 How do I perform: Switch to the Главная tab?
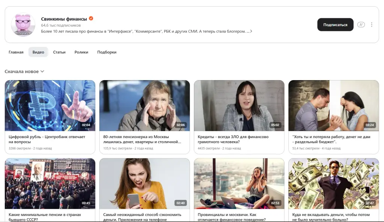pyautogui.click(x=16, y=52)
